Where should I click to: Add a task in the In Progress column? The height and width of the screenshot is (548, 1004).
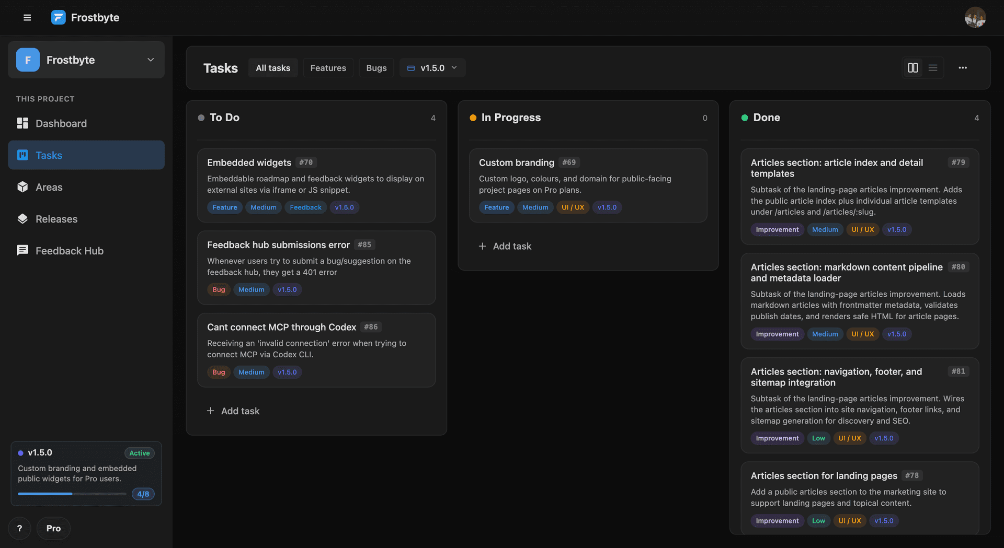(x=505, y=246)
